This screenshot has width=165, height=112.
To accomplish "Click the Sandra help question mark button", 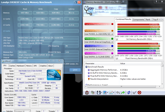I will 156,2.
